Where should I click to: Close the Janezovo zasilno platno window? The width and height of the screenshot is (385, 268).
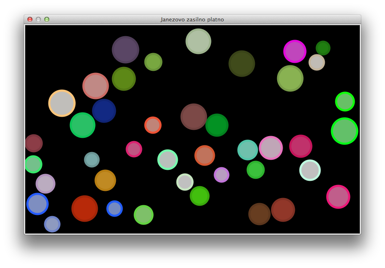click(30, 19)
